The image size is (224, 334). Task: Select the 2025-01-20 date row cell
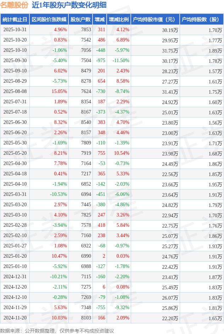click(x=15, y=256)
